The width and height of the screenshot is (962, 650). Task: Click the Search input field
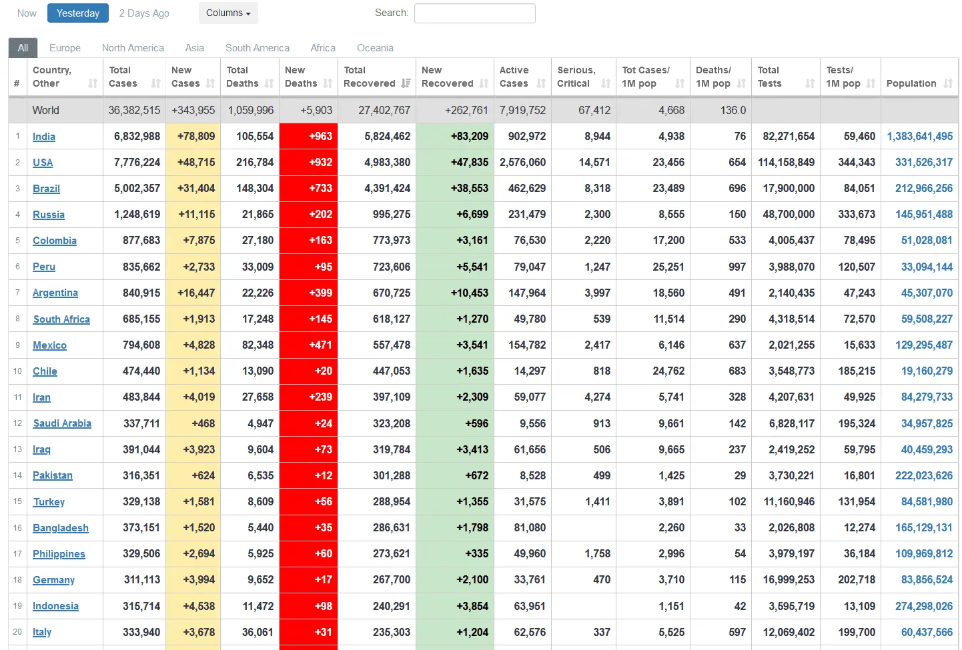tap(474, 13)
